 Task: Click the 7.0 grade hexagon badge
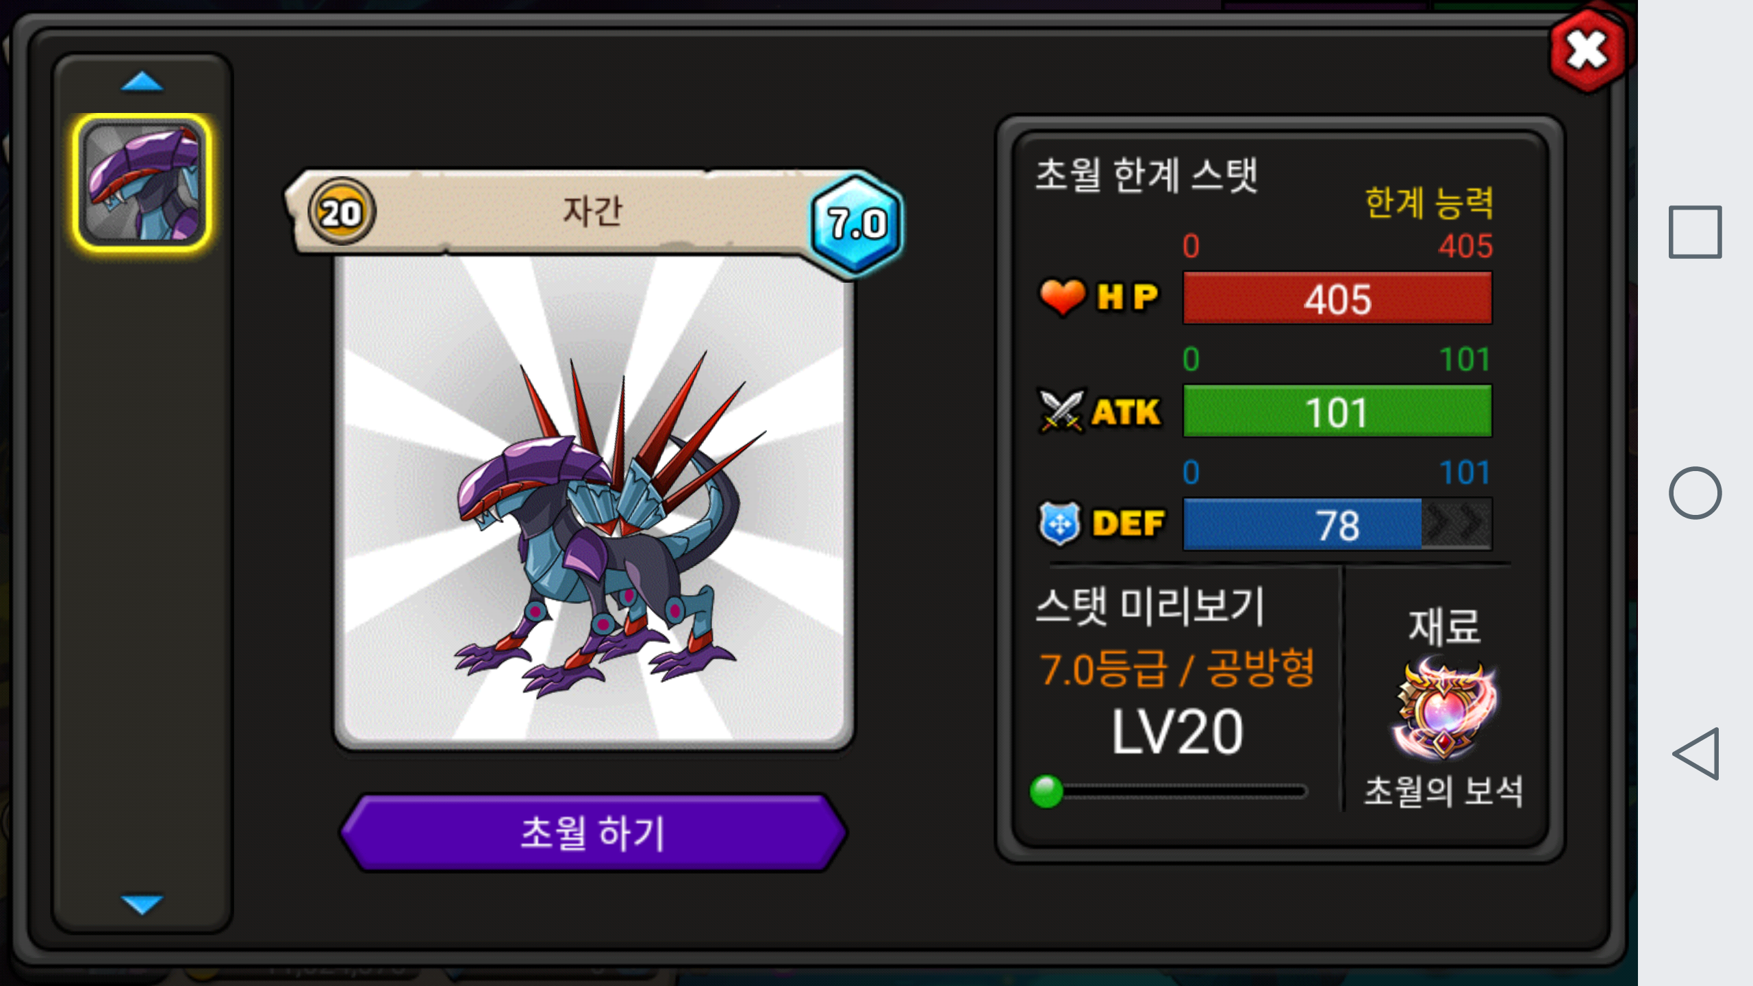(x=857, y=224)
